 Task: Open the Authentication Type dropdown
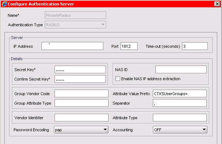[x=75, y=25]
